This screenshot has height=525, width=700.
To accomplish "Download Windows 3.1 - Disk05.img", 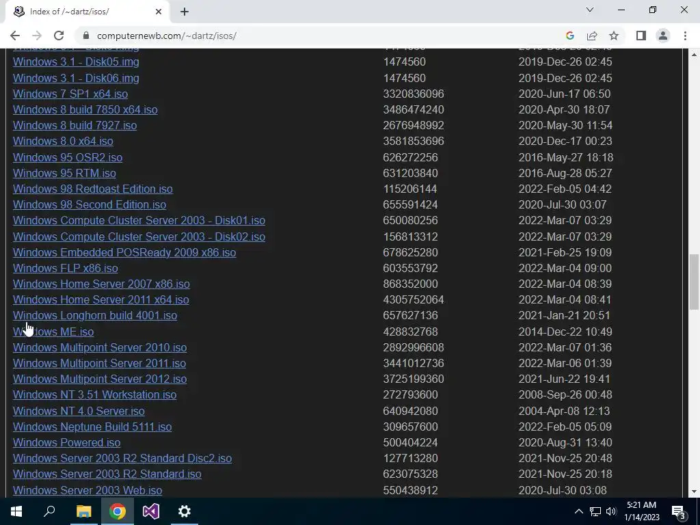I will 76,62.
